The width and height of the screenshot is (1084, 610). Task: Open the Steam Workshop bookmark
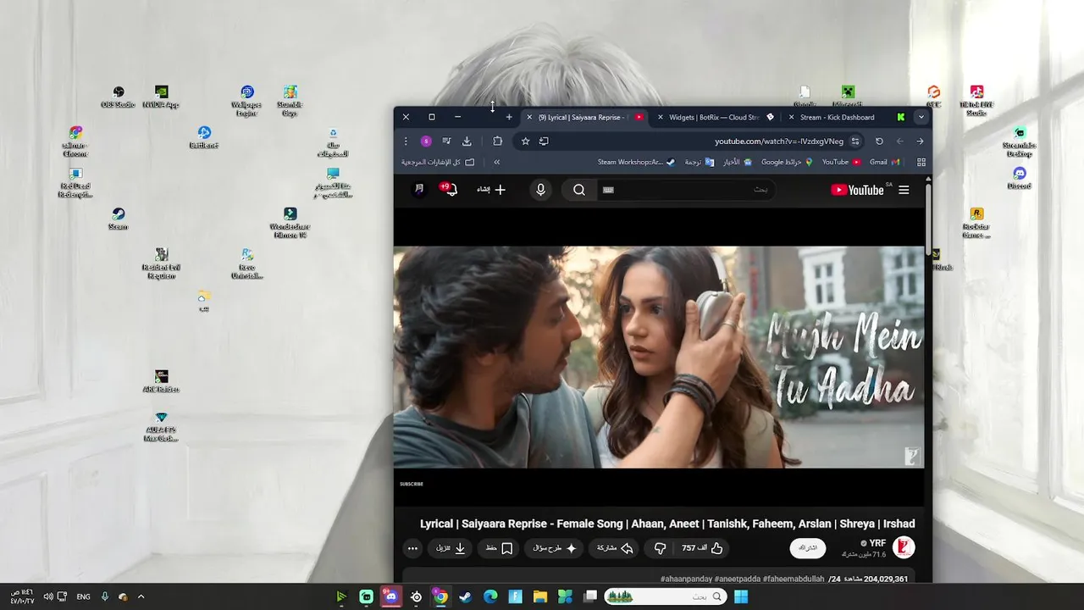pyautogui.click(x=636, y=162)
